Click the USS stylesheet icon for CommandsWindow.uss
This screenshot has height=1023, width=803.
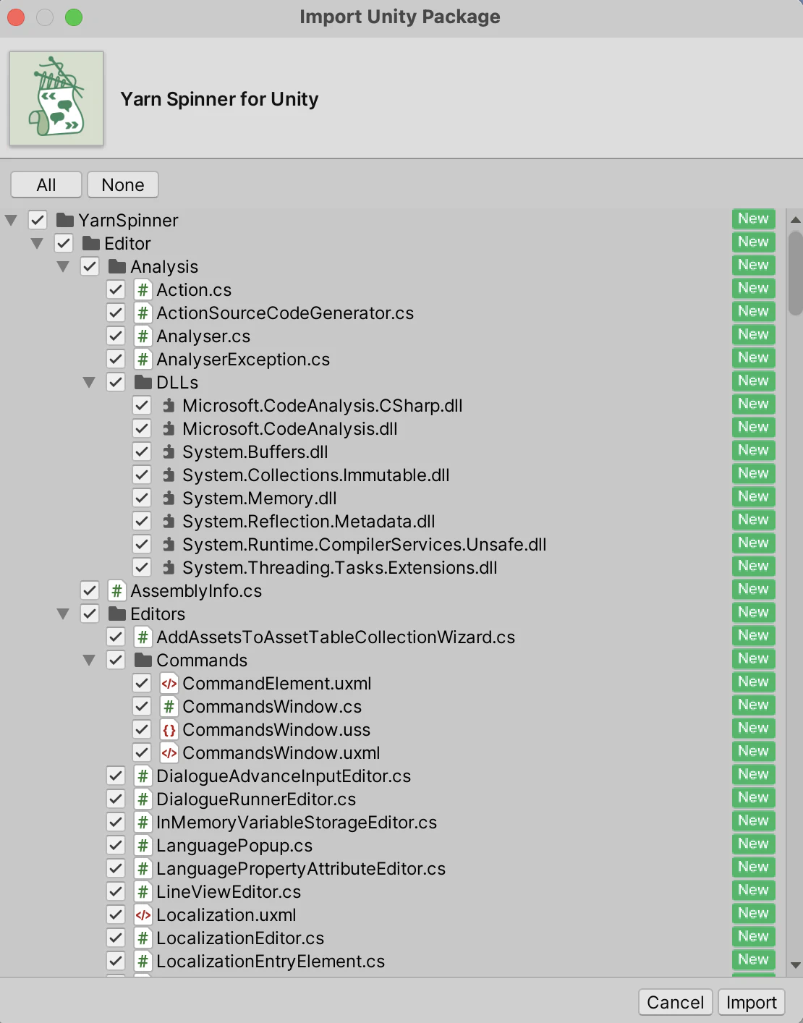pos(169,730)
